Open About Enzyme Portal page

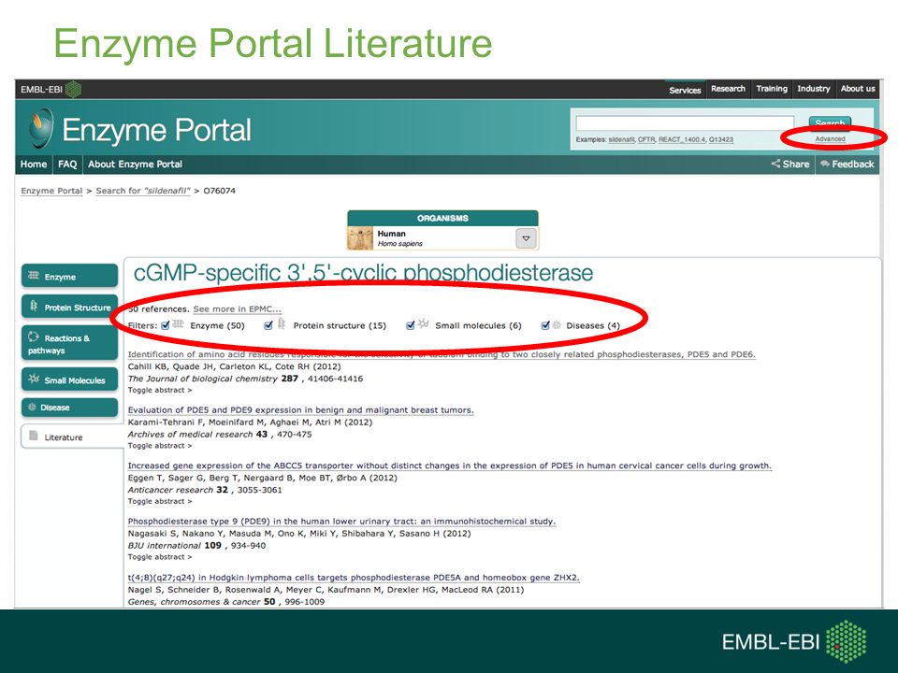coord(135,165)
